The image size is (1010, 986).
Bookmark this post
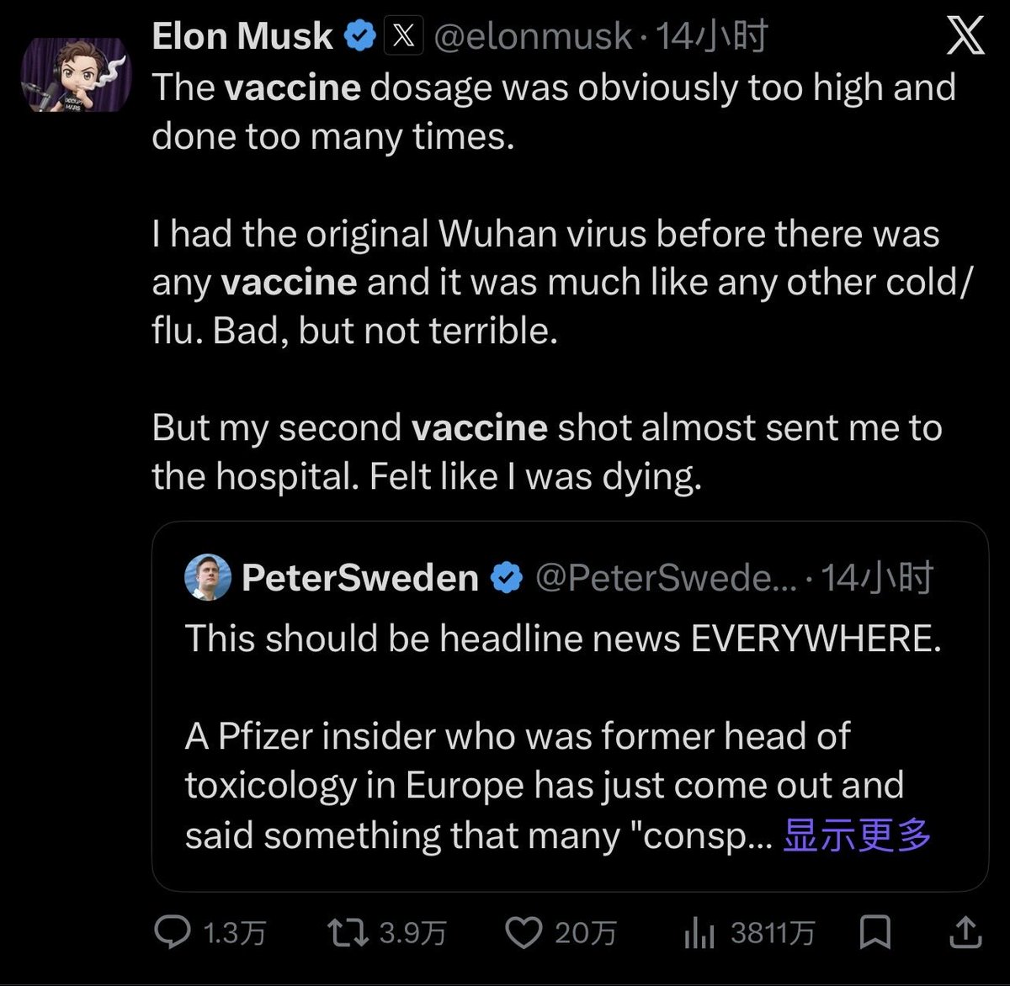click(x=875, y=933)
